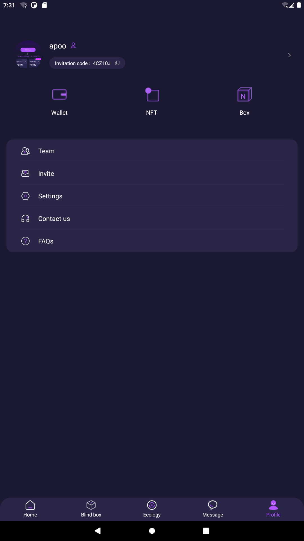
Task: Switch to the Home tab
Action: [x=30, y=509]
